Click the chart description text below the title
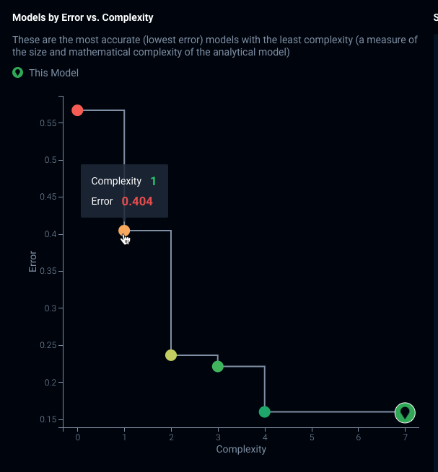Screen dimensions: 438x472 click(x=214, y=46)
